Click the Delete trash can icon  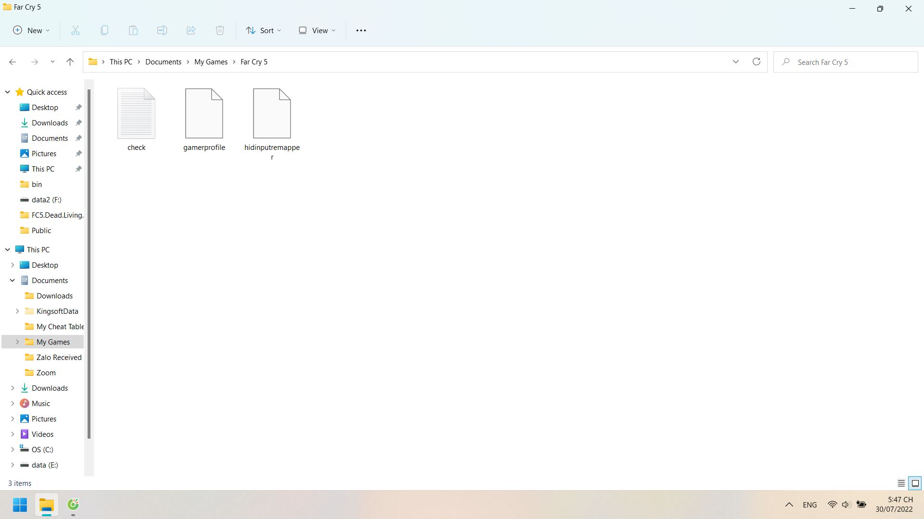pos(220,30)
